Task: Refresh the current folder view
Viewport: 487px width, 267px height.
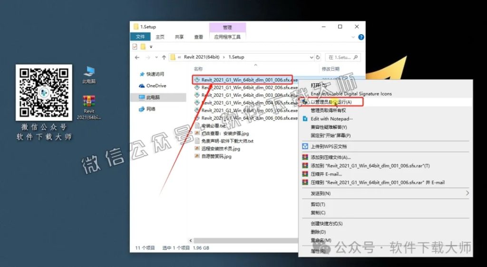Action: [x=318, y=57]
